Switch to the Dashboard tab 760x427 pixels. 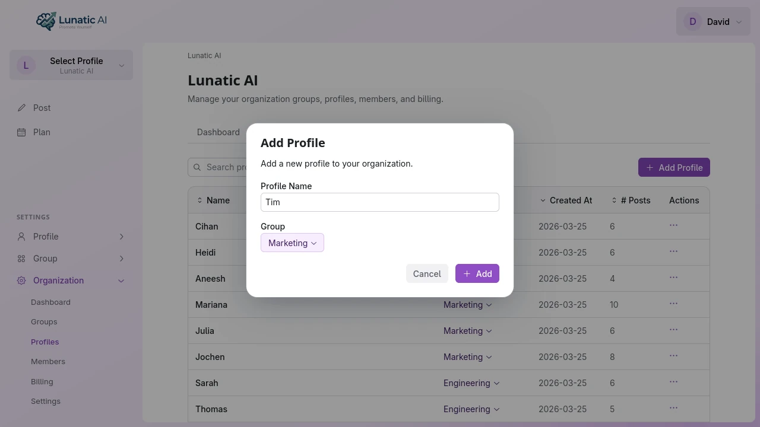pos(218,132)
